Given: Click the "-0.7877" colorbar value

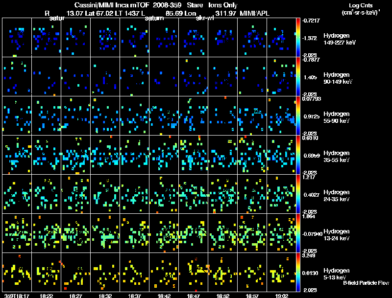Looking at the screenshot, I should click(x=311, y=60).
